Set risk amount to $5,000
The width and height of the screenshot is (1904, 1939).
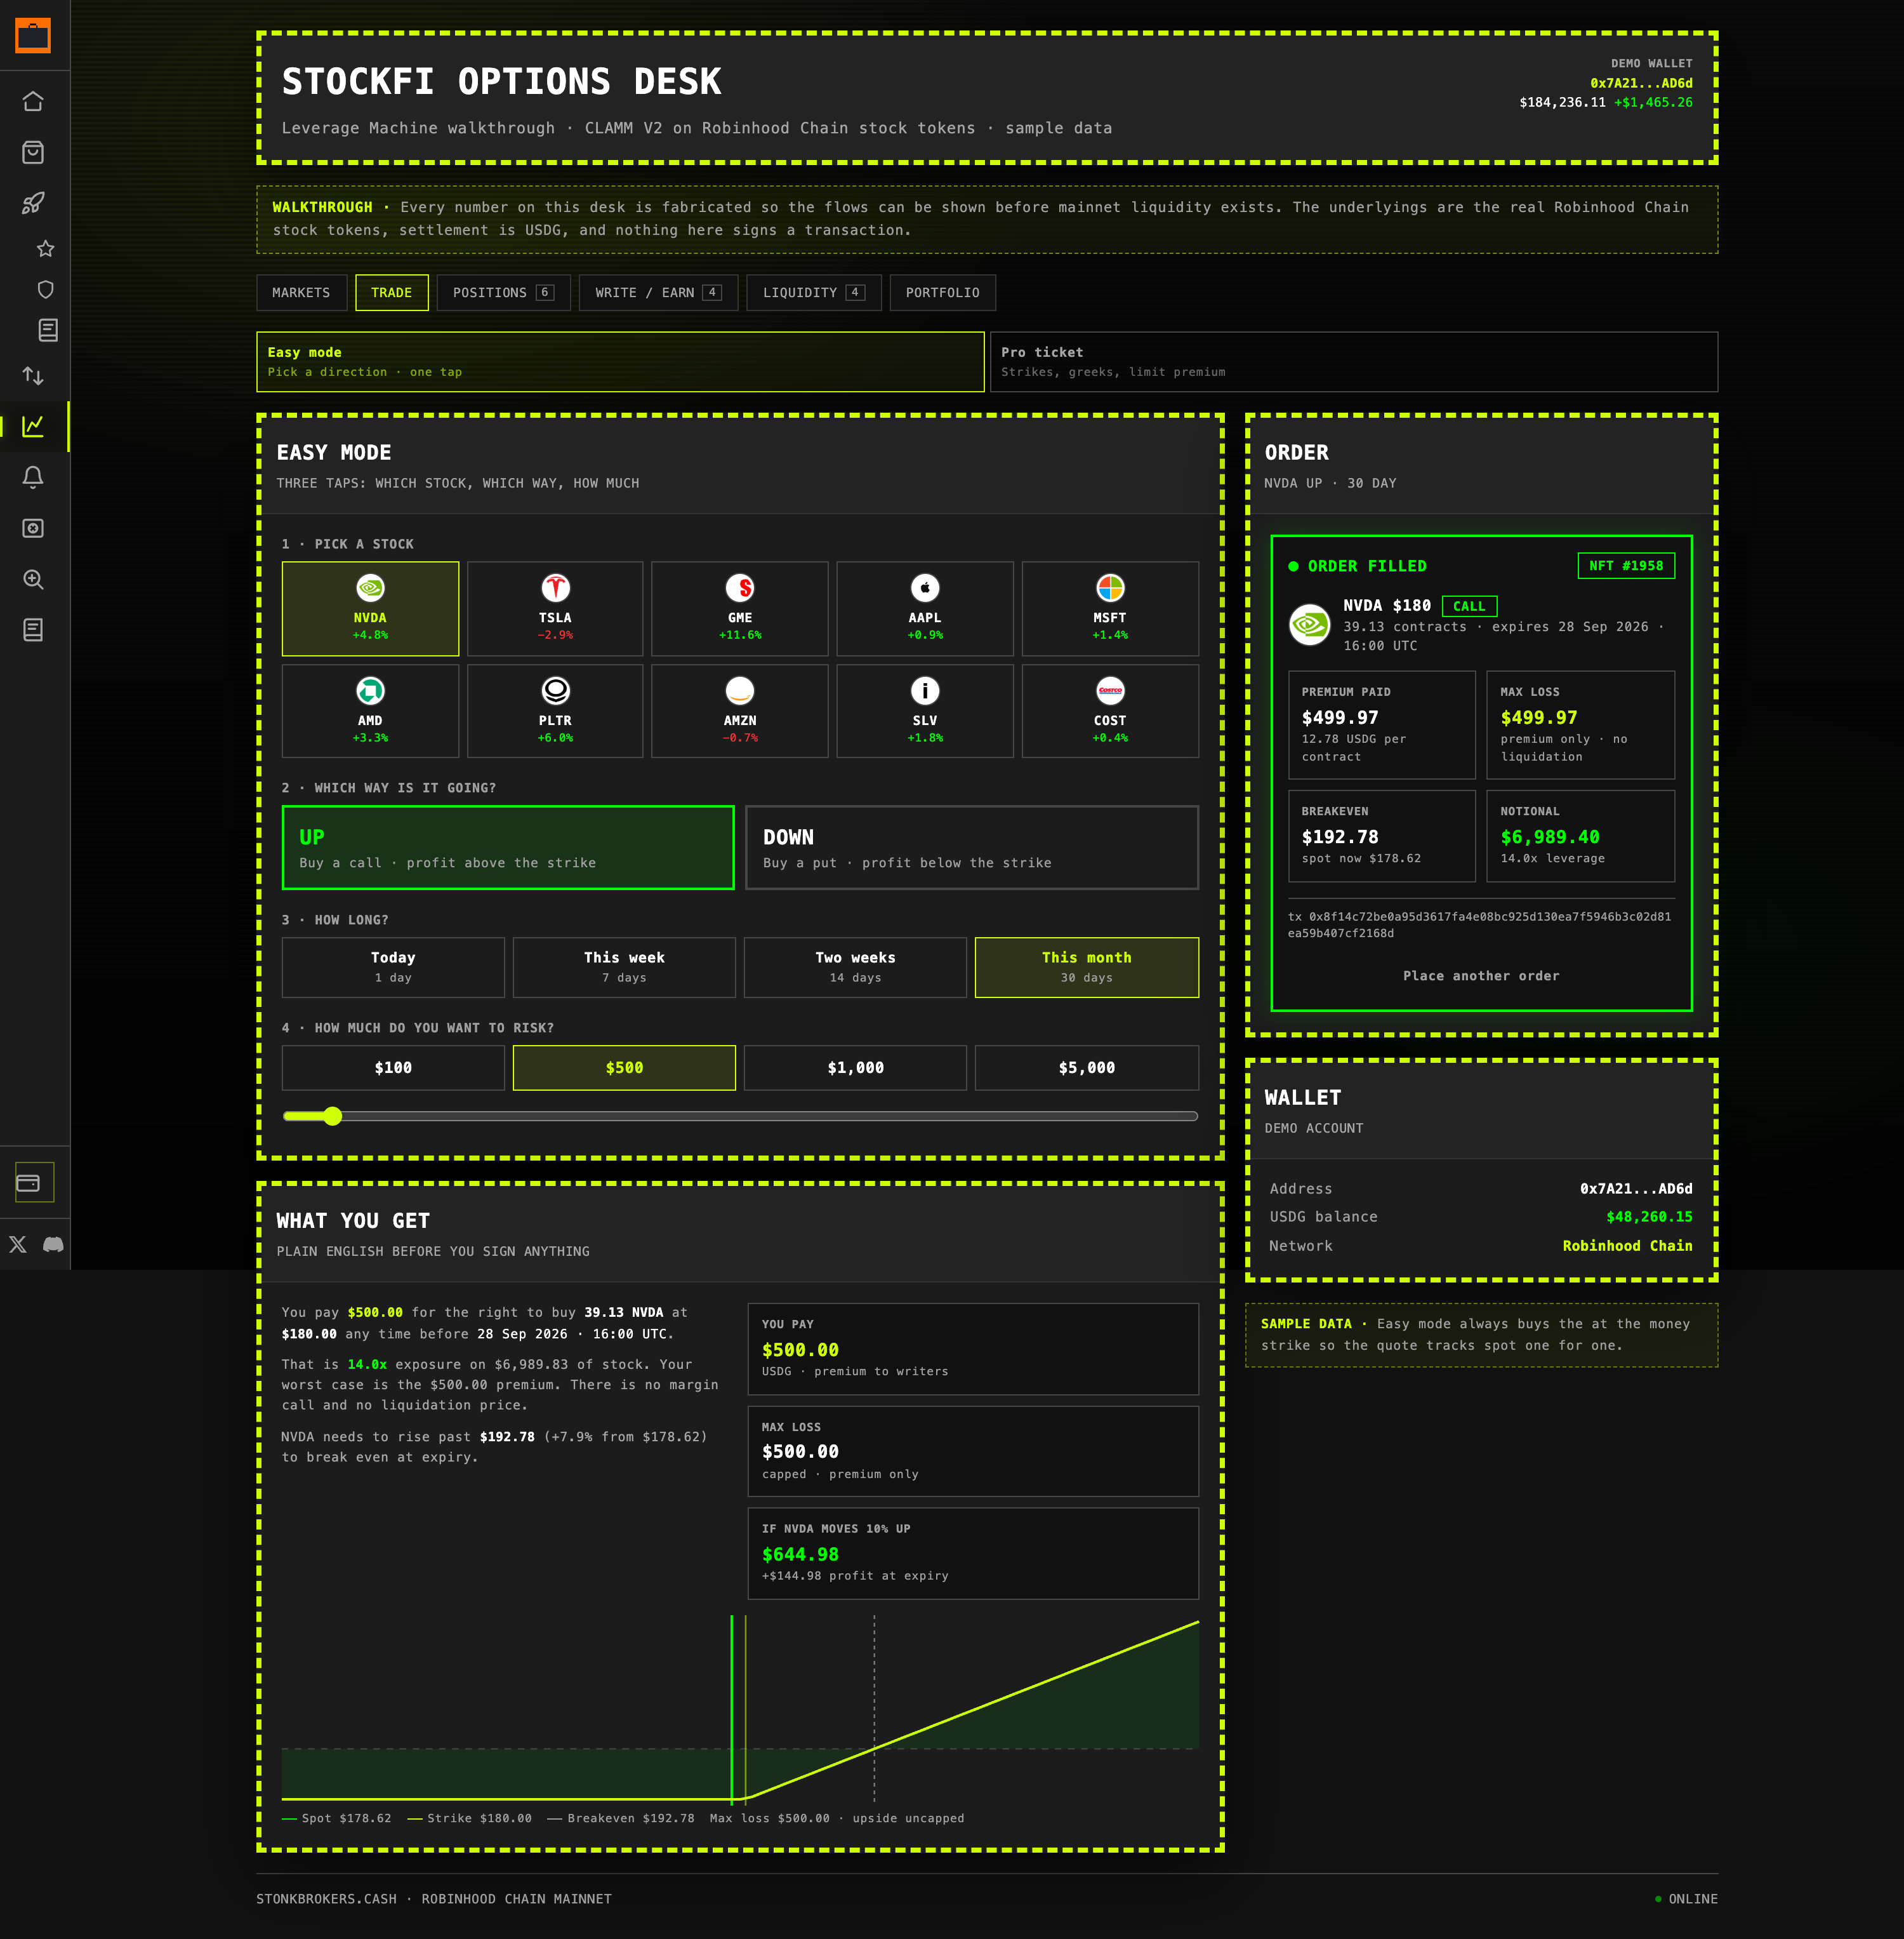[x=1087, y=1067]
